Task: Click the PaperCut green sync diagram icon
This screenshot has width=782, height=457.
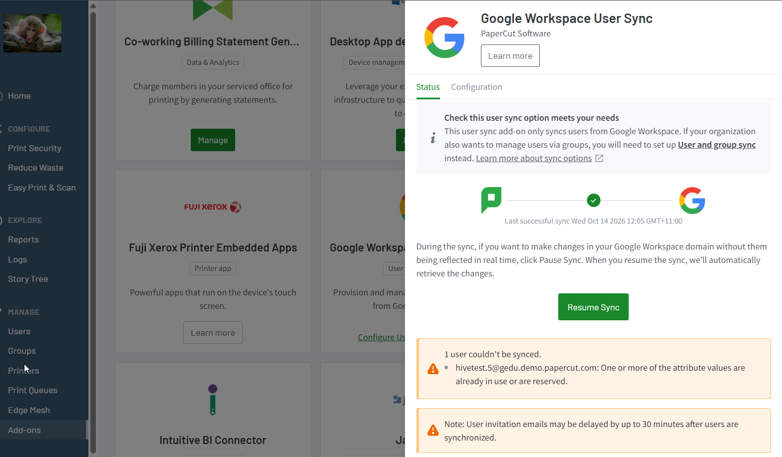Action: [x=491, y=200]
